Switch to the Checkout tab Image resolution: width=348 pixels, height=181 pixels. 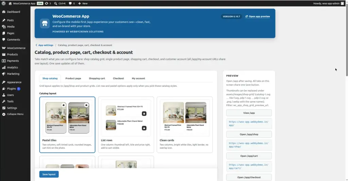pos(118,78)
